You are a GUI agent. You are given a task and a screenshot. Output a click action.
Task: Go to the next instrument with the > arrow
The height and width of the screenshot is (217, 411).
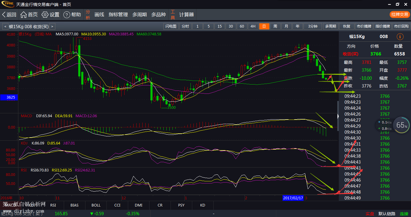52,26
